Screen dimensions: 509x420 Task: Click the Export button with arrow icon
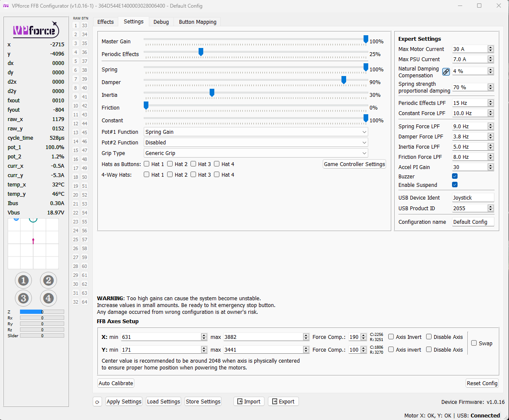click(x=283, y=401)
